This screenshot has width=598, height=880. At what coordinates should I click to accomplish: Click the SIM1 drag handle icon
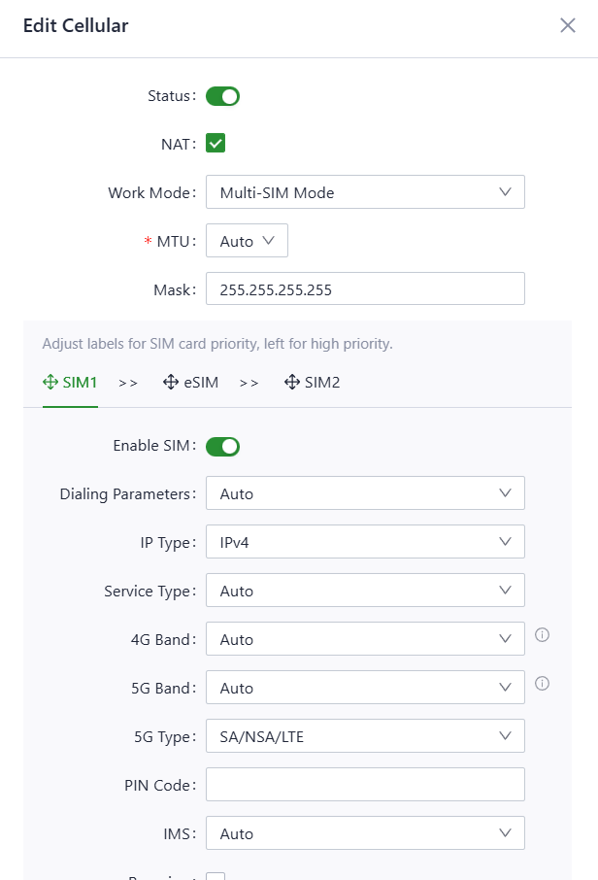pyautogui.click(x=51, y=383)
